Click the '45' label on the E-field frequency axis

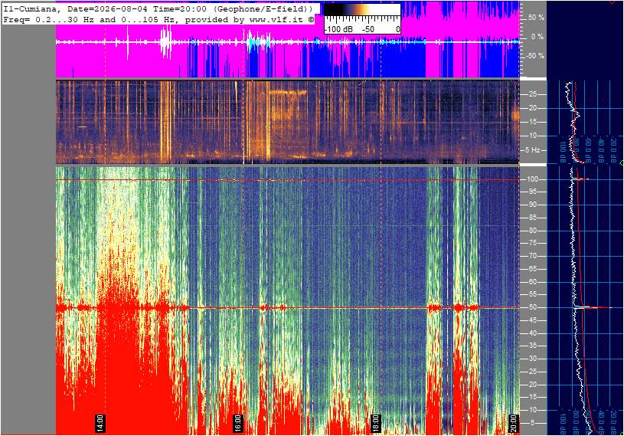[531, 320]
